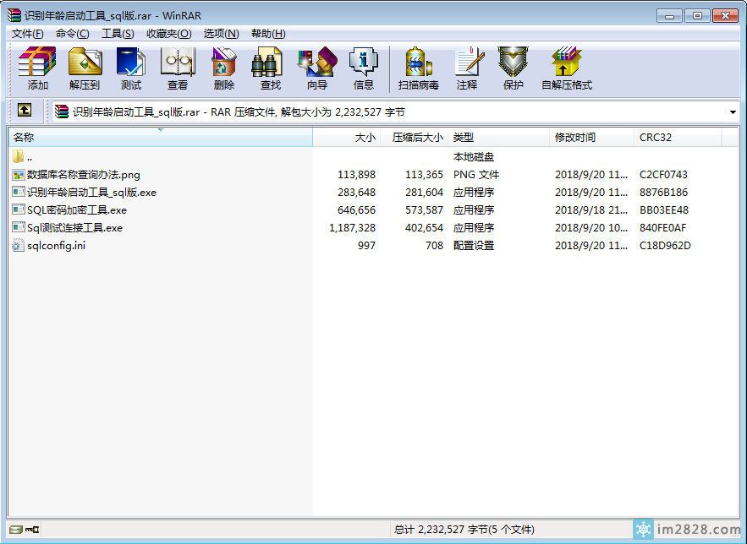Open the 查找 (Find) binoculars icon

tap(270, 68)
